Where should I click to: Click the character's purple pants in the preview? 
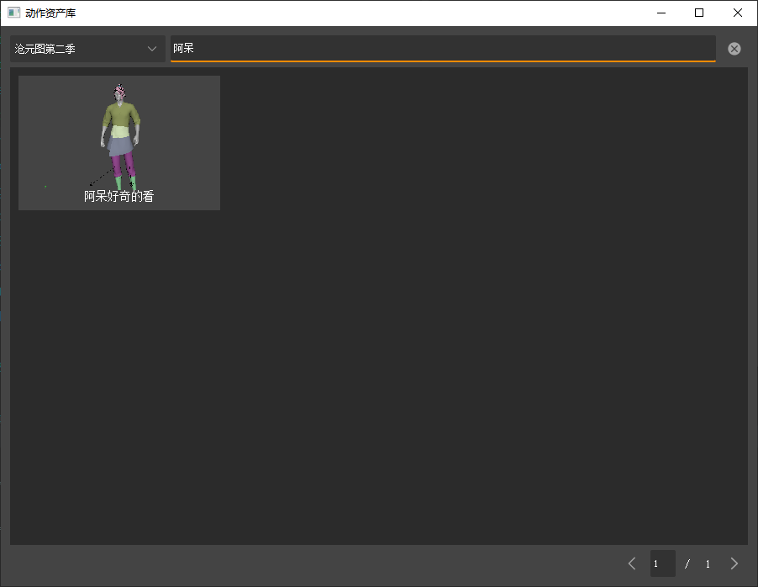[119, 163]
